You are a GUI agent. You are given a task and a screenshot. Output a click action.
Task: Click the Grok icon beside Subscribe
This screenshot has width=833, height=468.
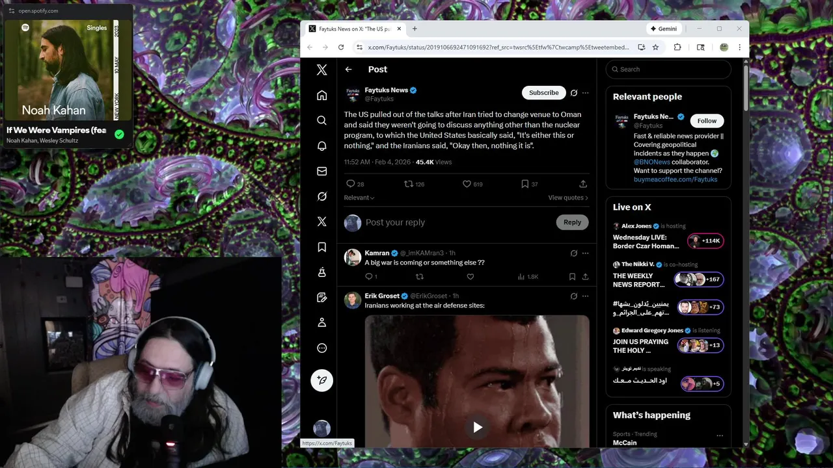573,93
